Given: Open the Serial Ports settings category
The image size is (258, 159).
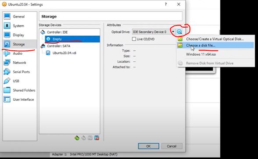Looking at the screenshot, I should [x=20, y=72].
